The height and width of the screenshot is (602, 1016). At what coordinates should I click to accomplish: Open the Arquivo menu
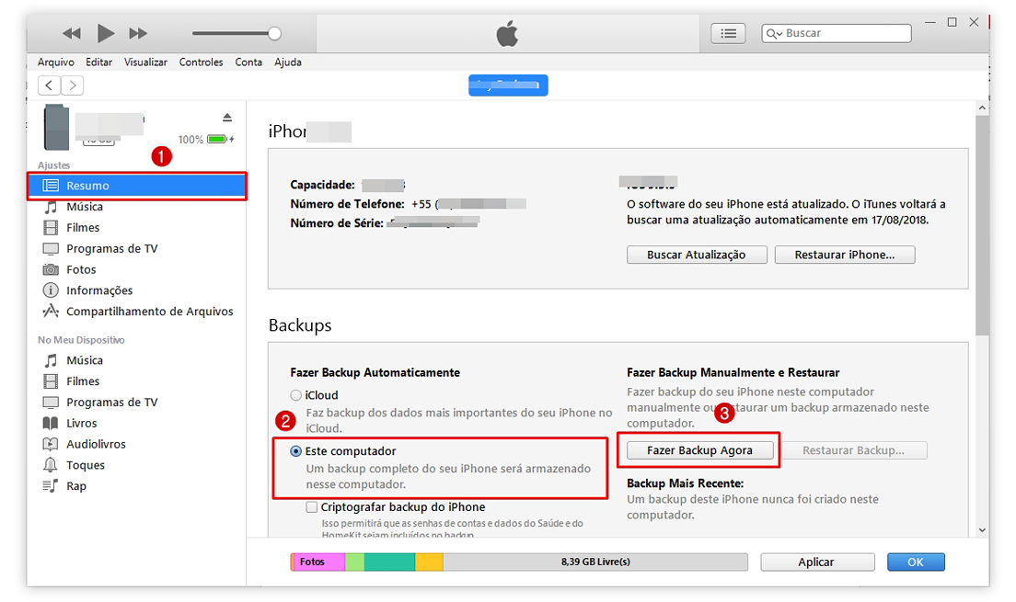(x=56, y=62)
